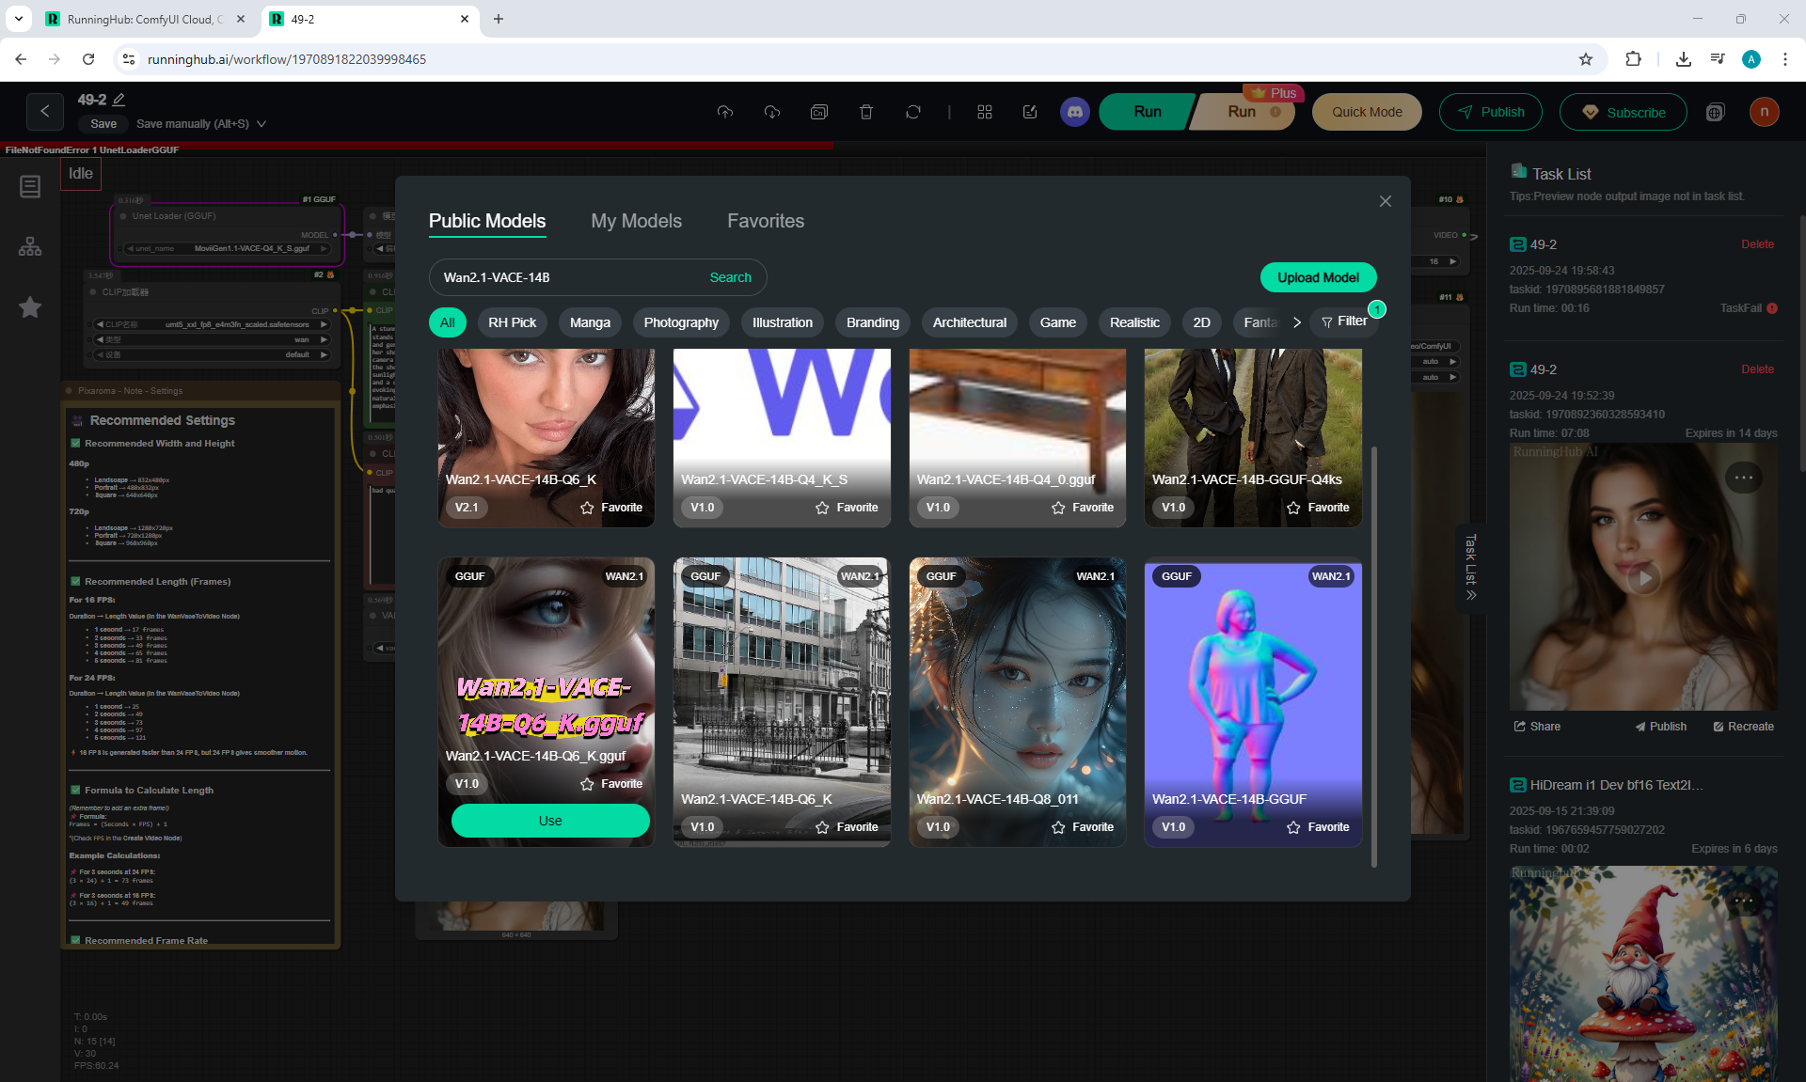Favorite the Wan2.1-VACE-14B-GGUF-Q4ks model
The image size is (1806, 1082).
(x=1318, y=508)
